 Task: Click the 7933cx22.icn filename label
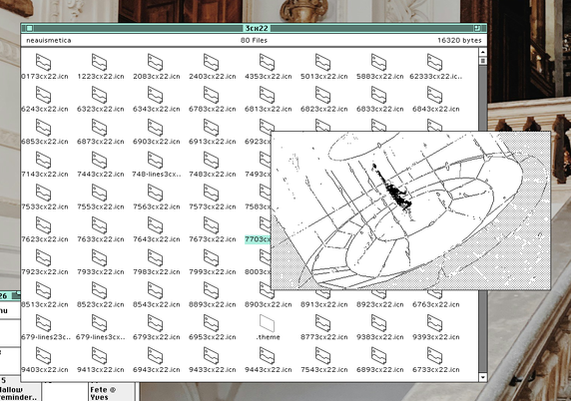tap(100, 271)
